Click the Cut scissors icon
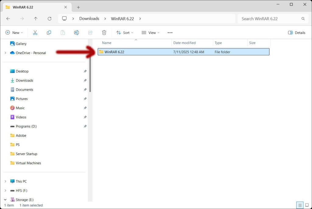 pyautogui.click(x=35, y=33)
